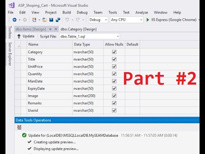Start debugging with green play icon

coord(148,20)
